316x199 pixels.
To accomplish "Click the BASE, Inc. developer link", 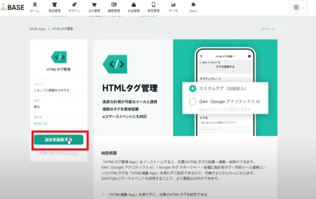I will coord(42,123).
